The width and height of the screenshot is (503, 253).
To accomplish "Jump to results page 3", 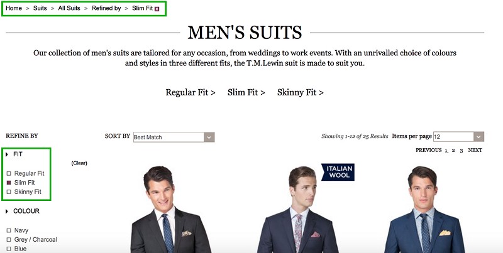I will tap(461, 151).
